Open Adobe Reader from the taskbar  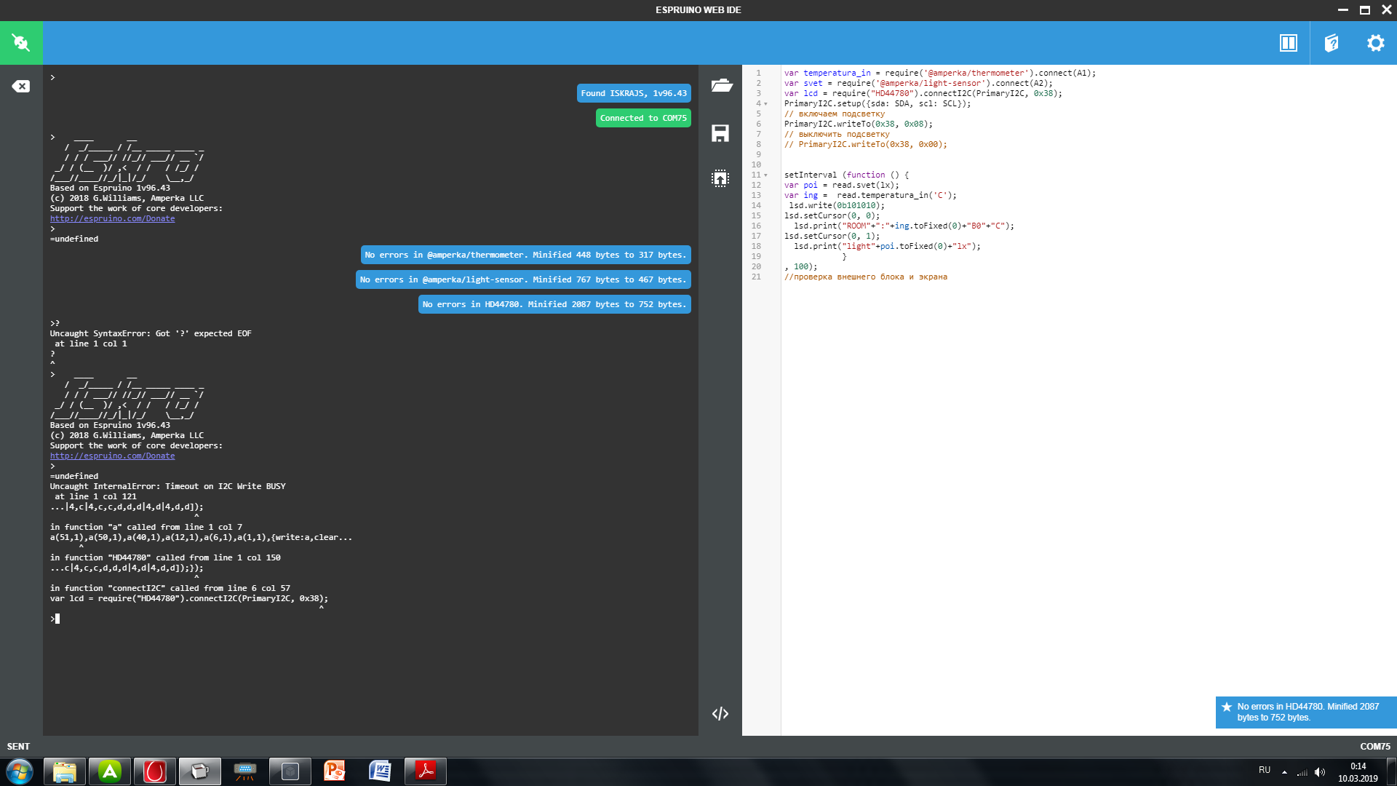point(425,771)
